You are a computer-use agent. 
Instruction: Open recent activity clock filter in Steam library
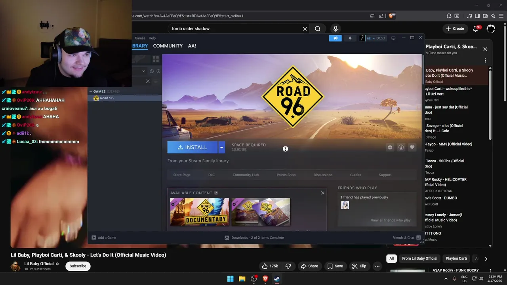click(x=151, y=71)
